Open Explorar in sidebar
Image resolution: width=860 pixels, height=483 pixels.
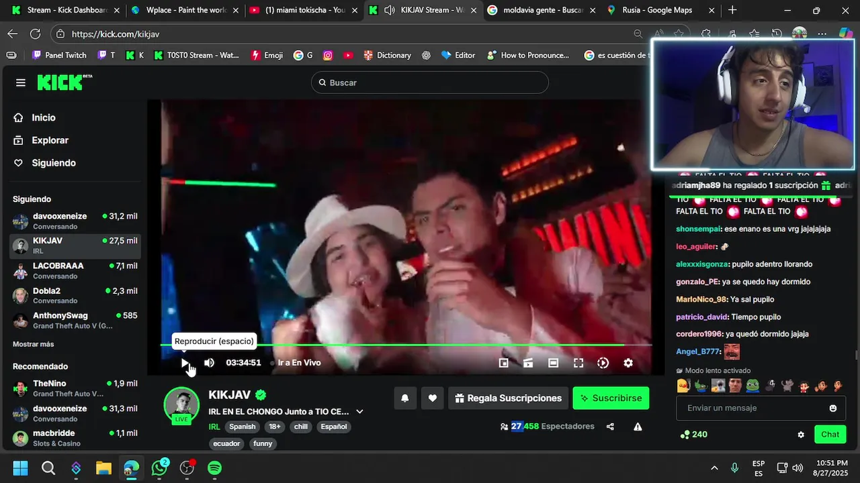[50, 140]
